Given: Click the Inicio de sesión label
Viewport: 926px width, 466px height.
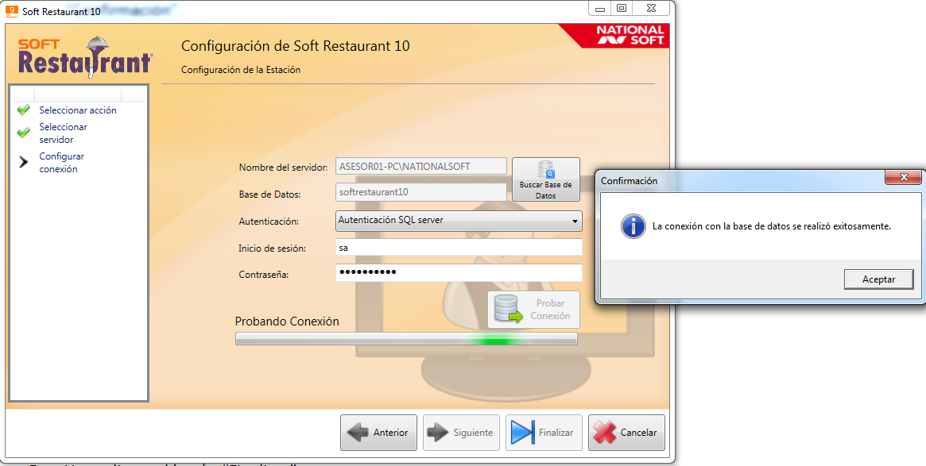Looking at the screenshot, I should [x=273, y=248].
